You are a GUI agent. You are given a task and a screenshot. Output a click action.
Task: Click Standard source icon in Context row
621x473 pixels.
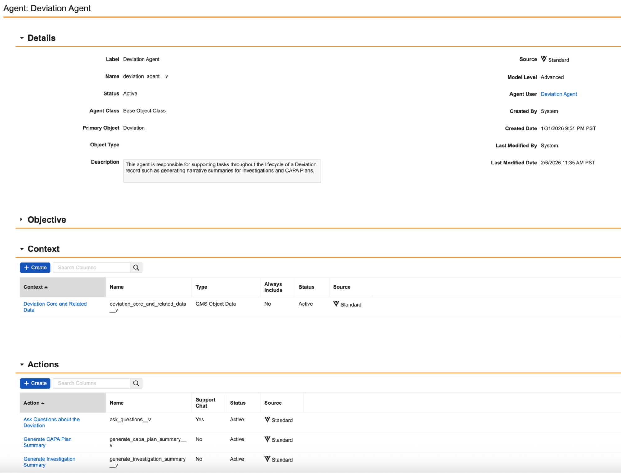point(336,304)
